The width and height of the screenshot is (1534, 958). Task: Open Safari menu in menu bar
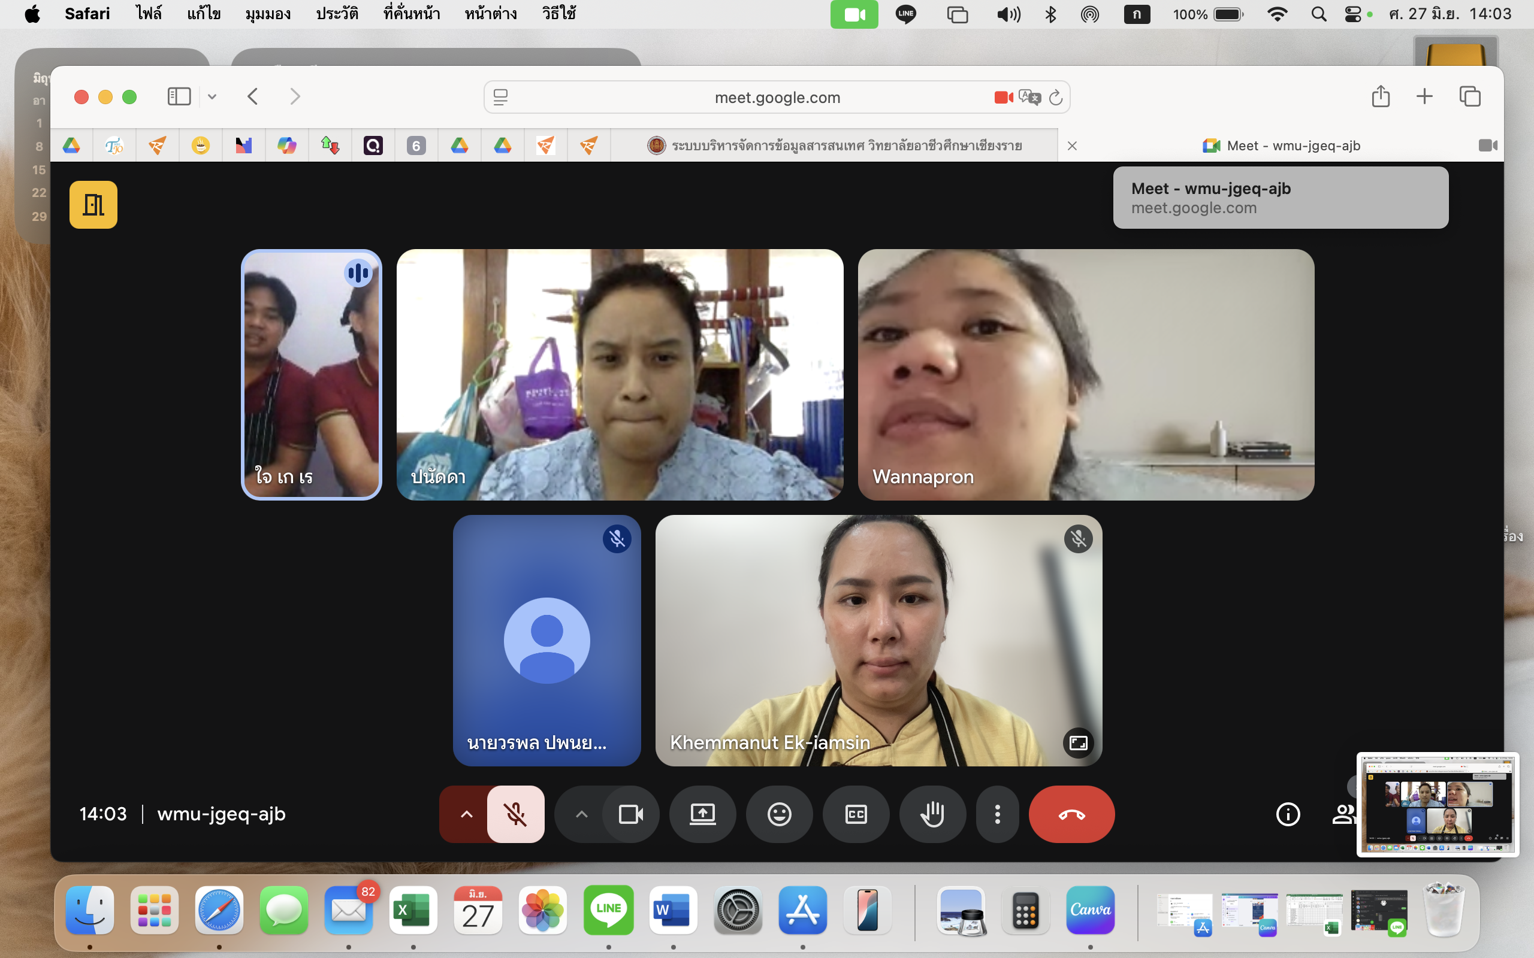(87, 14)
